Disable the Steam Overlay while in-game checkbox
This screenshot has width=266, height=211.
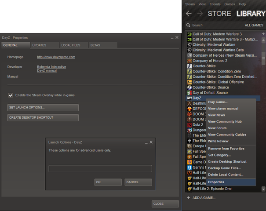(11, 95)
